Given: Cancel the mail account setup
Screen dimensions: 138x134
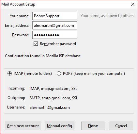Looking at the screenshot, I should pyautogui.click(x=121, y=126).
